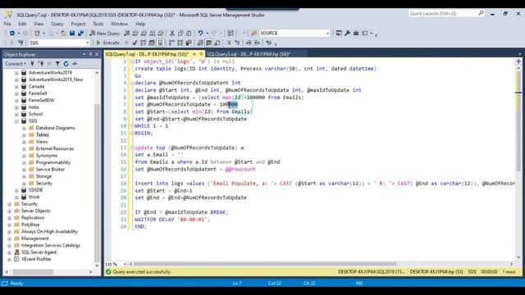
Task: Click the Quick Launch search magnifier icon
Action: [482, 13]
